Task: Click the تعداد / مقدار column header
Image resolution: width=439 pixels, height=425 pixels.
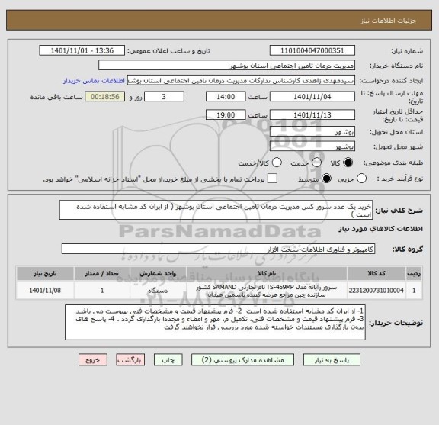Action: click(102, 274)
